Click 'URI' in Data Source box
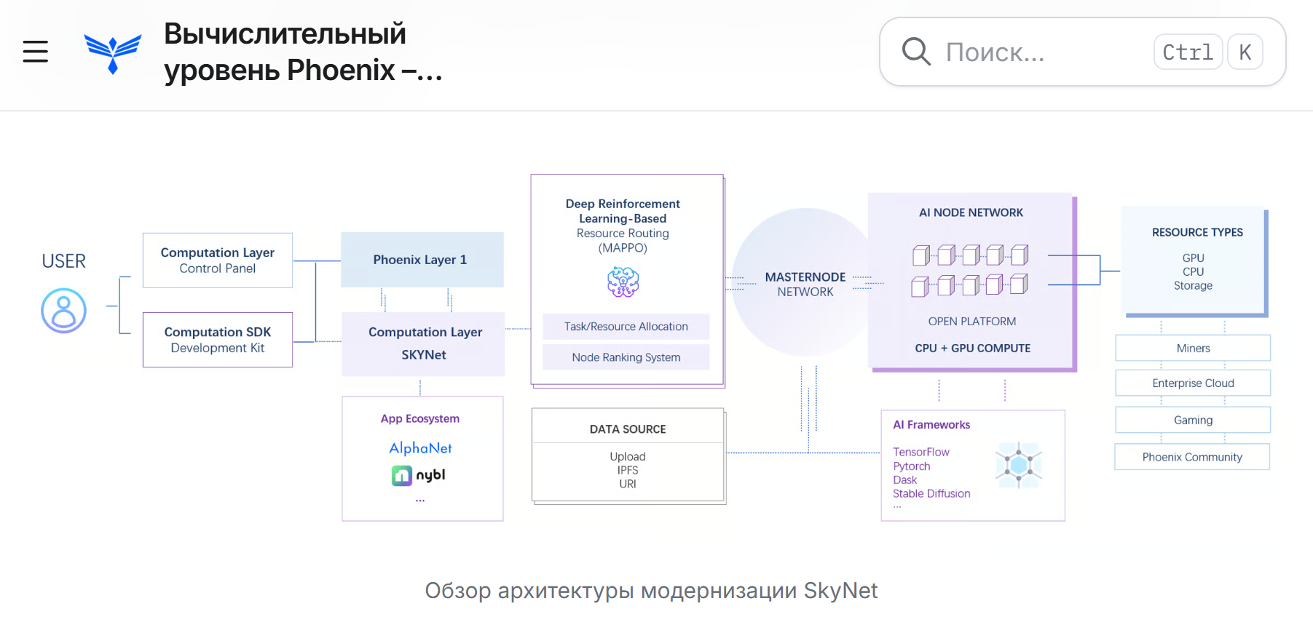 [628, 484]
